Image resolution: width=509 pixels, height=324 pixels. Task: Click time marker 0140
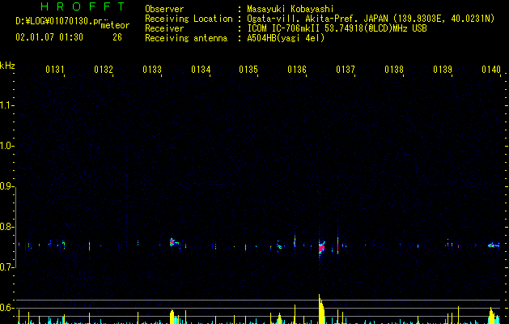tap(491, 70)
